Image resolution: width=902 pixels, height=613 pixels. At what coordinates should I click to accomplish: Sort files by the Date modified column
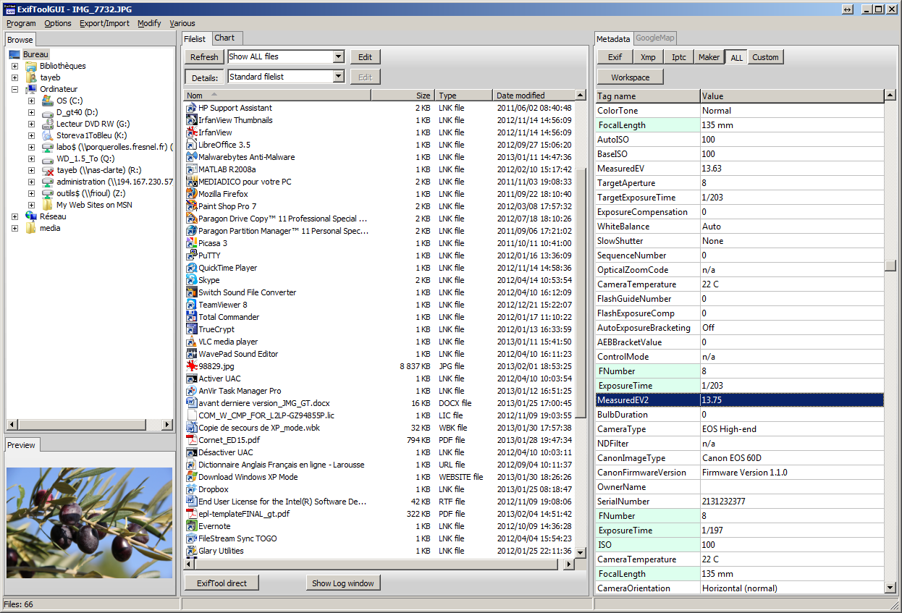534,96
